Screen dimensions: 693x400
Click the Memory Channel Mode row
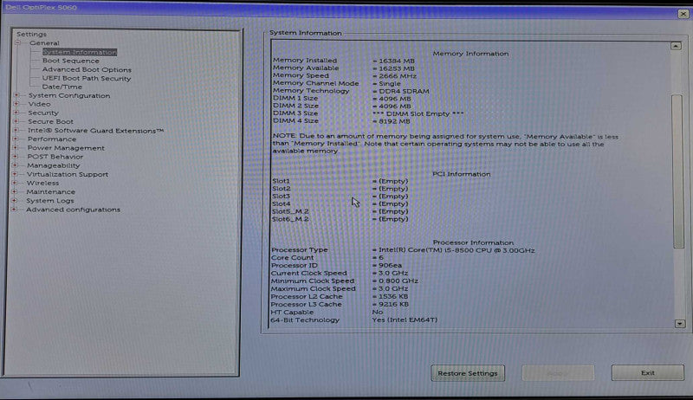pyautogui.click(x=337, y=83)
